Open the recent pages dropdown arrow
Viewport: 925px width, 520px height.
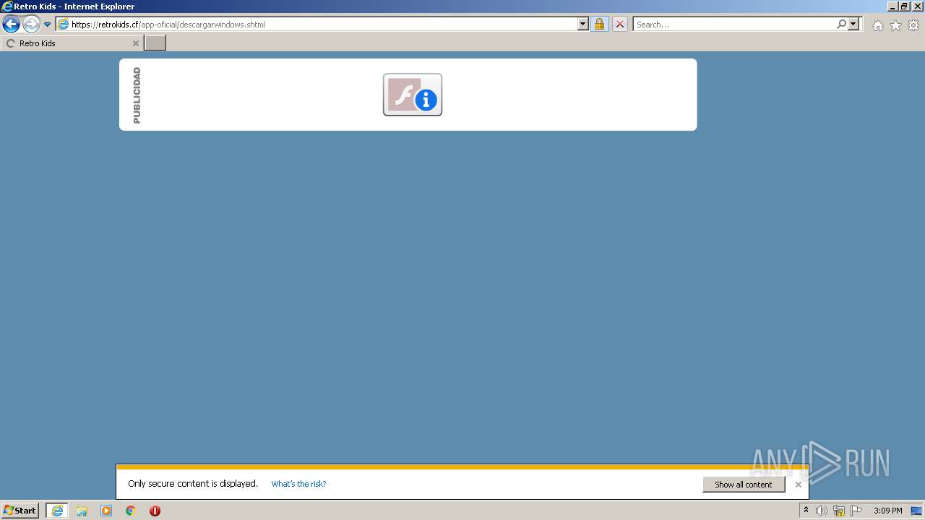[47, 25]
